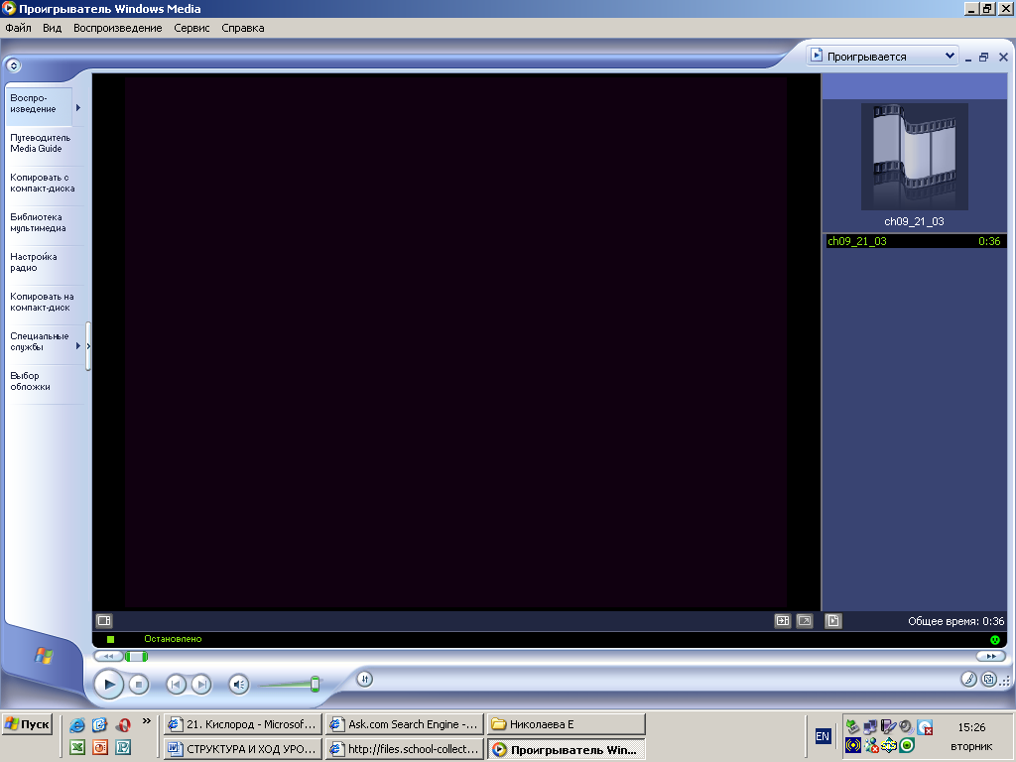Toggle menu bar auto-hide round button
Image resolution: width=1016 pixels, height=762 pixels.
pos(13,65)
